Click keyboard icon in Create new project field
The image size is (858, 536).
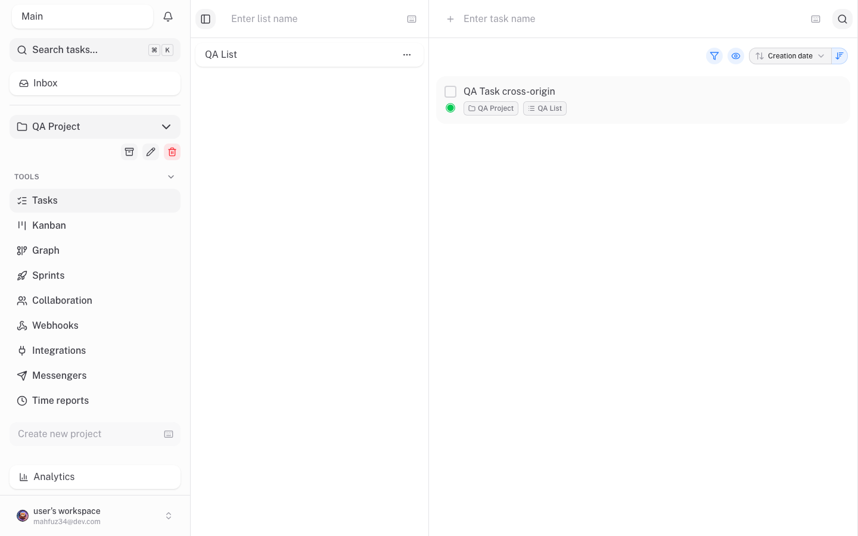[169, 434]
